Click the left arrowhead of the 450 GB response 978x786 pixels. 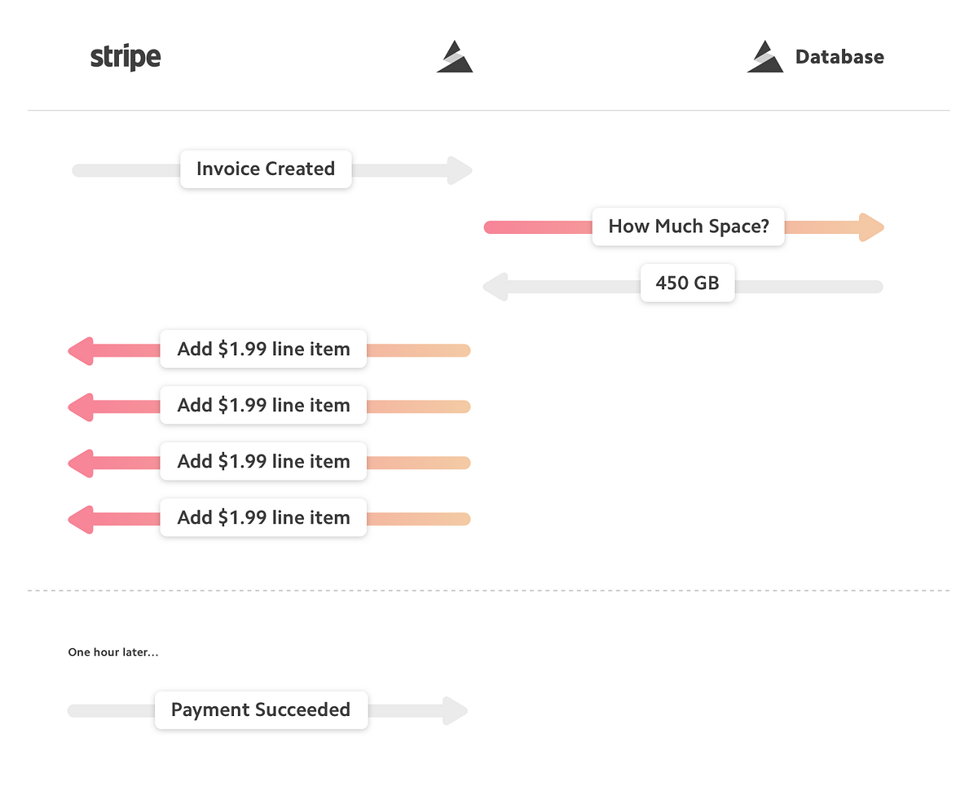[496, 286]
